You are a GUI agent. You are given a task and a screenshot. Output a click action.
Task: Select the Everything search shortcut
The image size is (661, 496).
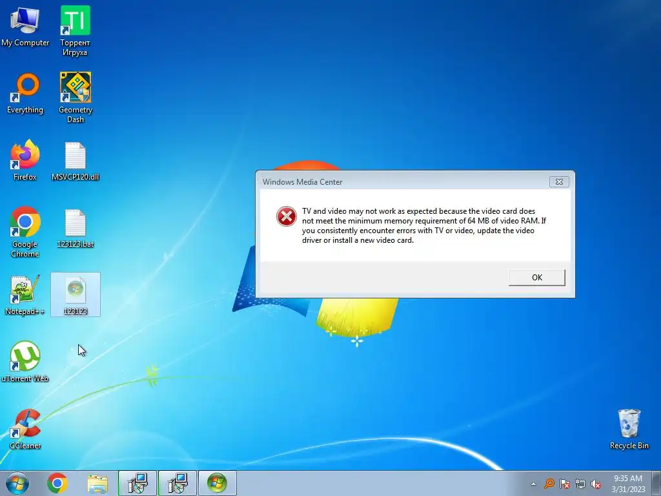click(25, 94)
